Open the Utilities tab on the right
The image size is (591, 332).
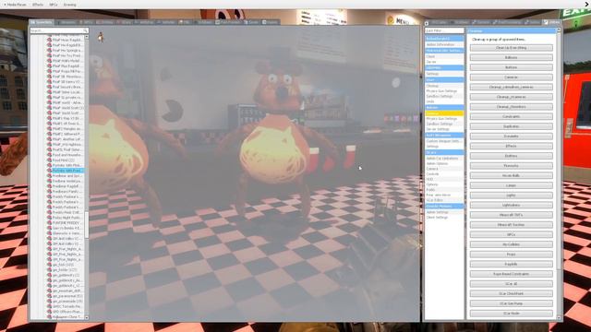(x=552, y=22)
